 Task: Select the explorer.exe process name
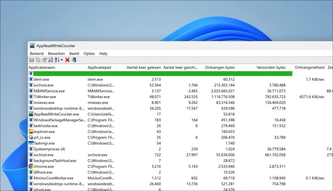click(x=44, y=132)
